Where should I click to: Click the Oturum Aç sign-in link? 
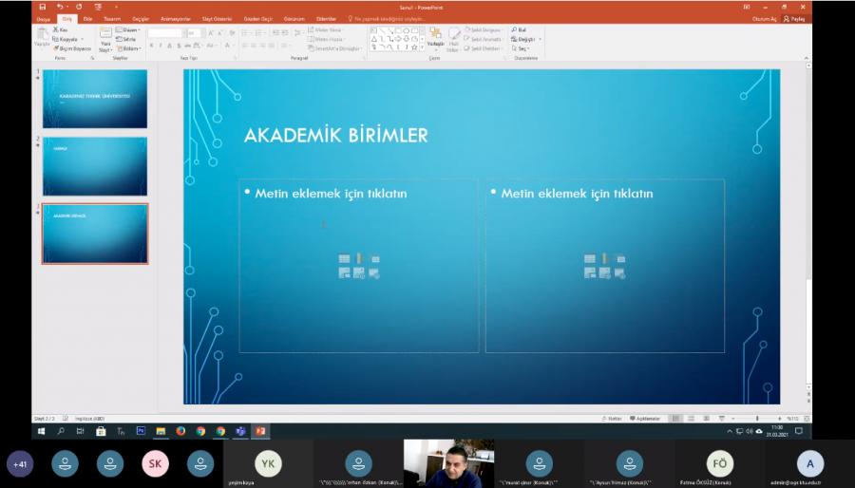(x=763, y=18)
